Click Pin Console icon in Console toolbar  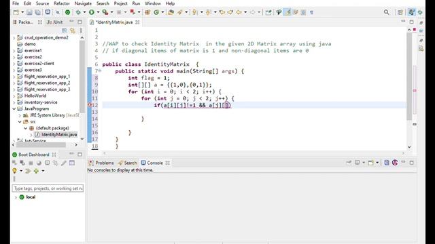(349, 163)
